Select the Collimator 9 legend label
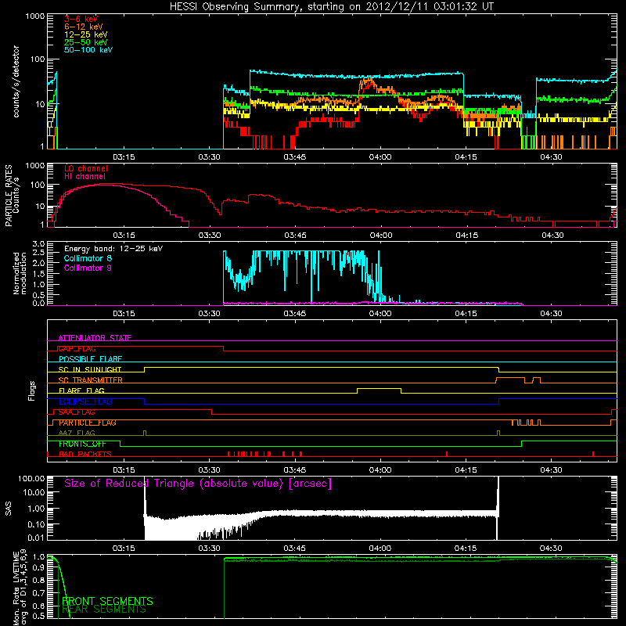Screen dimensions: 626x626 (88, 268)
